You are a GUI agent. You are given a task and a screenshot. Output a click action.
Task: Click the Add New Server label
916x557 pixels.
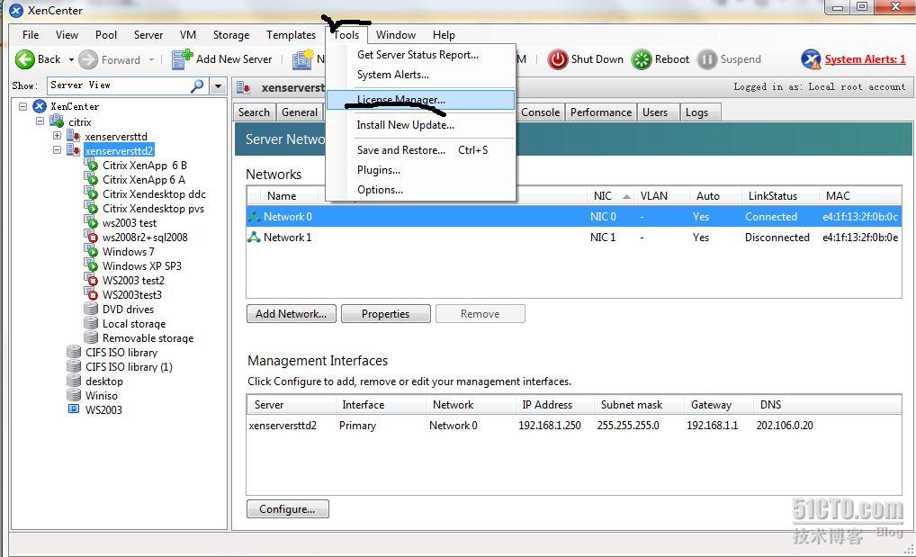(234, 59)
